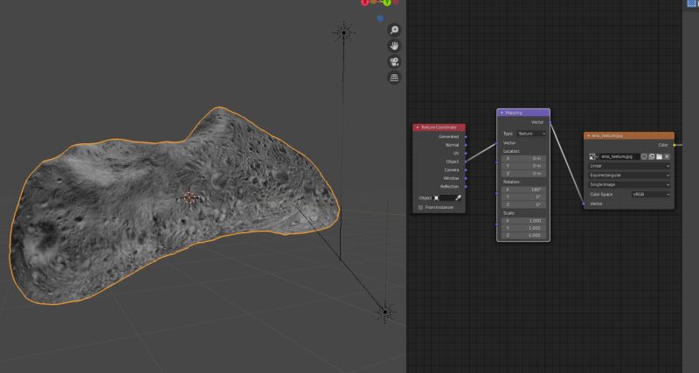Select the upper light object in viewport
The height and width of the screenshot is (373, 699).
coord(343,32)
